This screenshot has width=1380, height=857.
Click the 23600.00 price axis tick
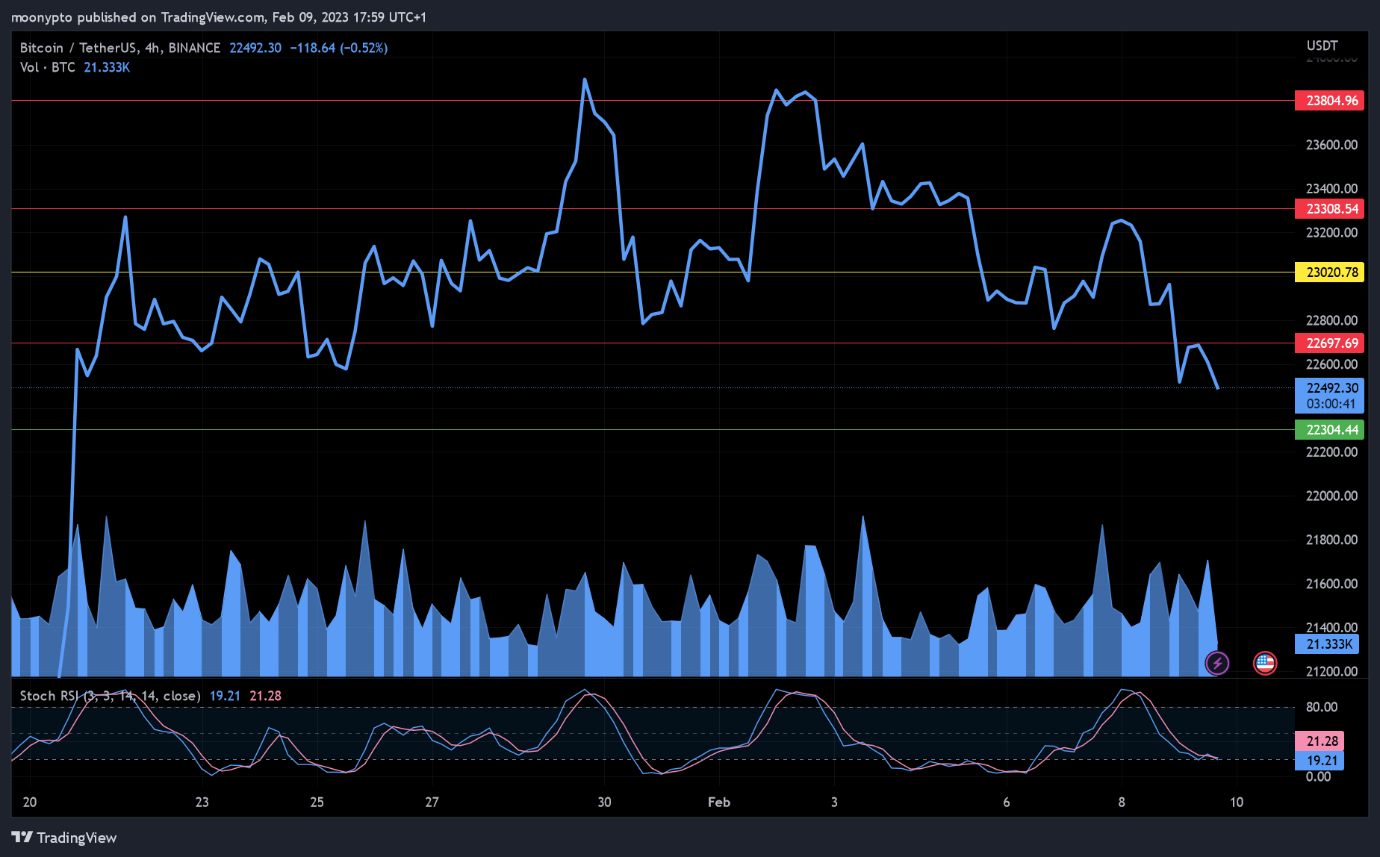[1331, 145]
